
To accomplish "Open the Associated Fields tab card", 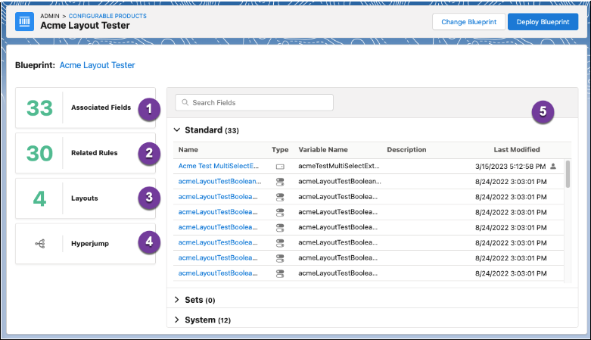I will 86,108.
